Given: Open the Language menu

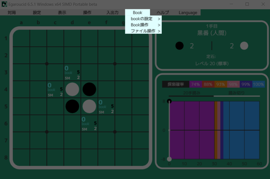Looking at the screenshot, I should 188,13.
